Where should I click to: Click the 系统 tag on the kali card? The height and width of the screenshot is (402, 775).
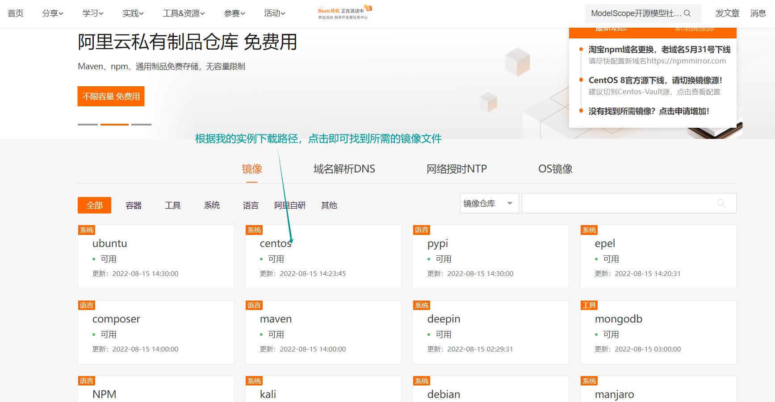click(254, 381)
